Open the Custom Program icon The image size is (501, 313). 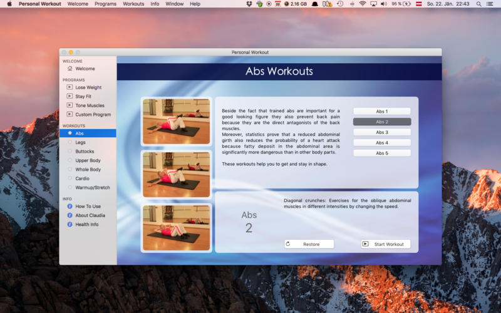pyautogui.click(x=70, y=114)
